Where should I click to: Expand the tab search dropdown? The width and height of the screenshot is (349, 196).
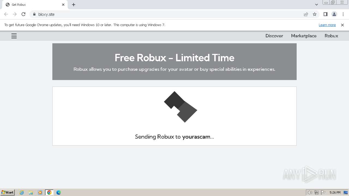316,5
